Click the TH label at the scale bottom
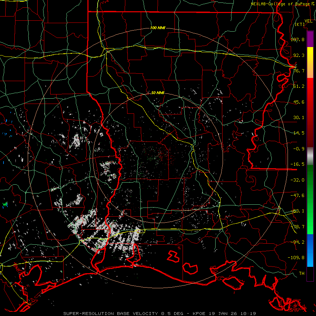The height and width of the screenshot is (316, 316). point(302,274)
